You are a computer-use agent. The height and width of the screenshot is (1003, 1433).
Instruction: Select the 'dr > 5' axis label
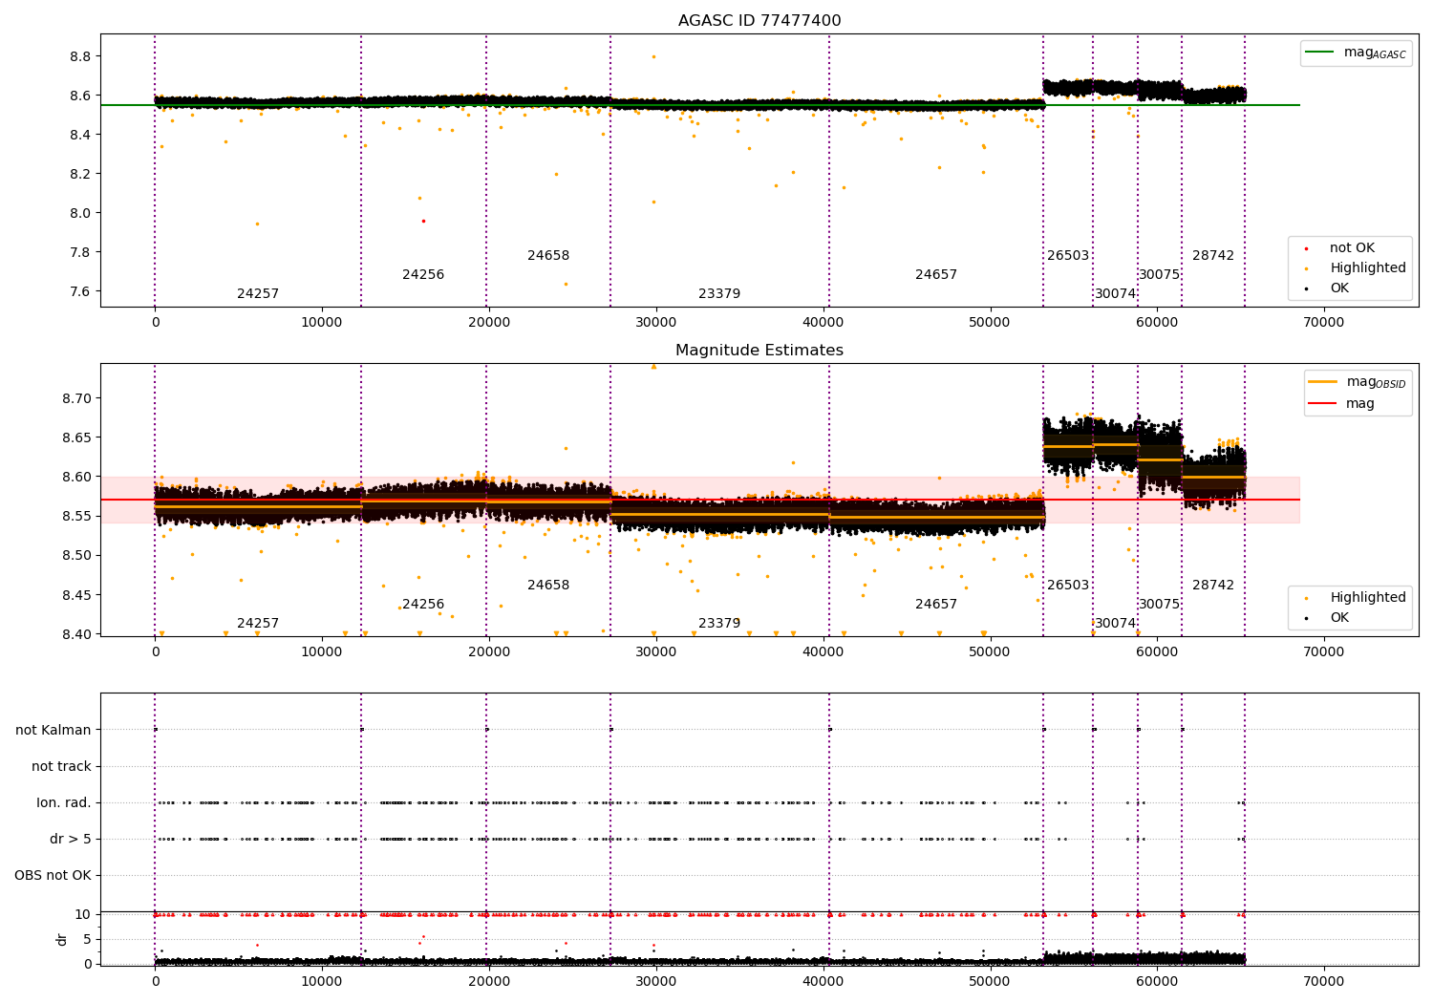tap(71, 840)
